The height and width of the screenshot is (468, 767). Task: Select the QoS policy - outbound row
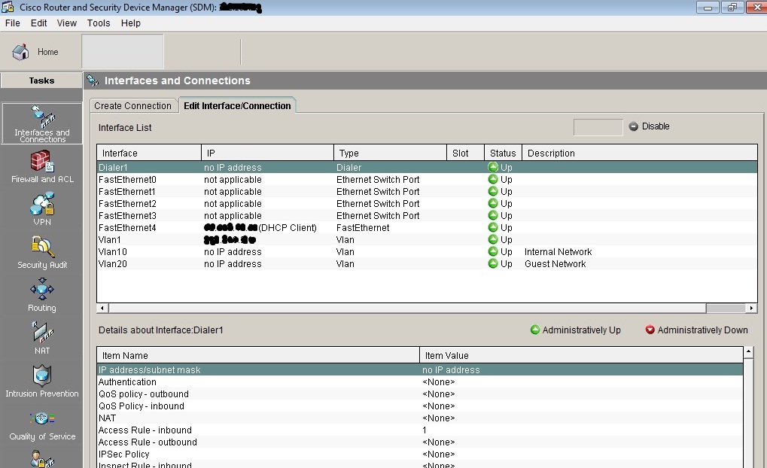tap(420, 394)
